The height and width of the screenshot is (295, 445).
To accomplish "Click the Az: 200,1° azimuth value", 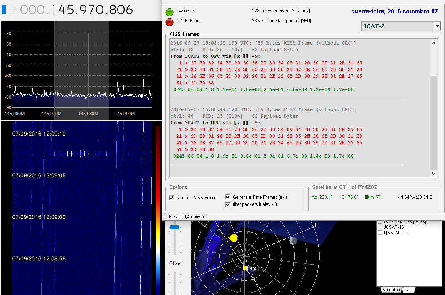I will pos(322,197).
